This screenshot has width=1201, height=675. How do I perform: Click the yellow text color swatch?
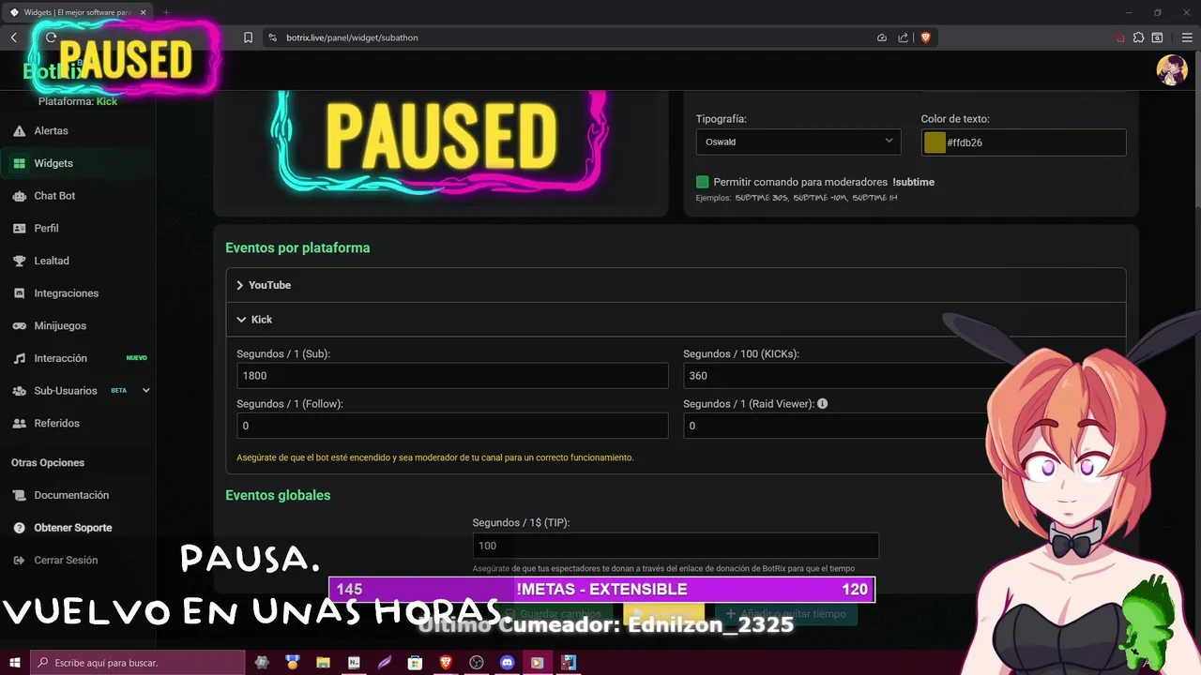point(935,142)
